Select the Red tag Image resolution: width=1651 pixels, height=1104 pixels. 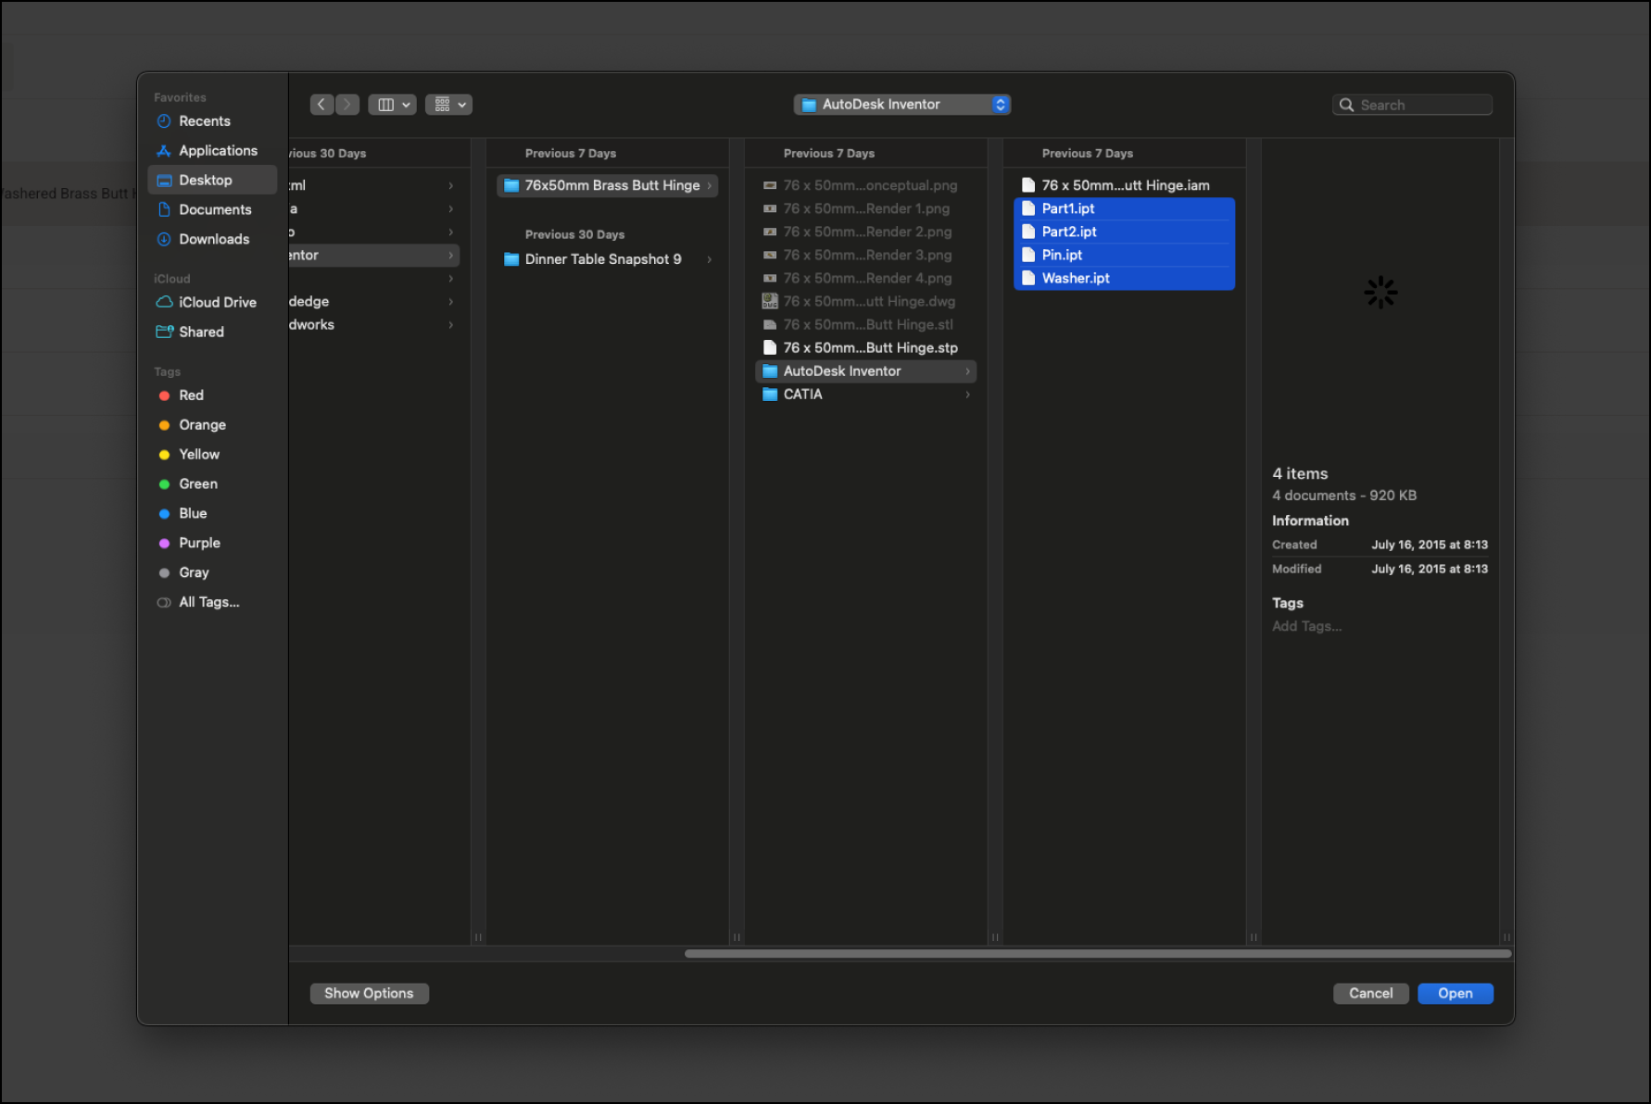[191, 395]
